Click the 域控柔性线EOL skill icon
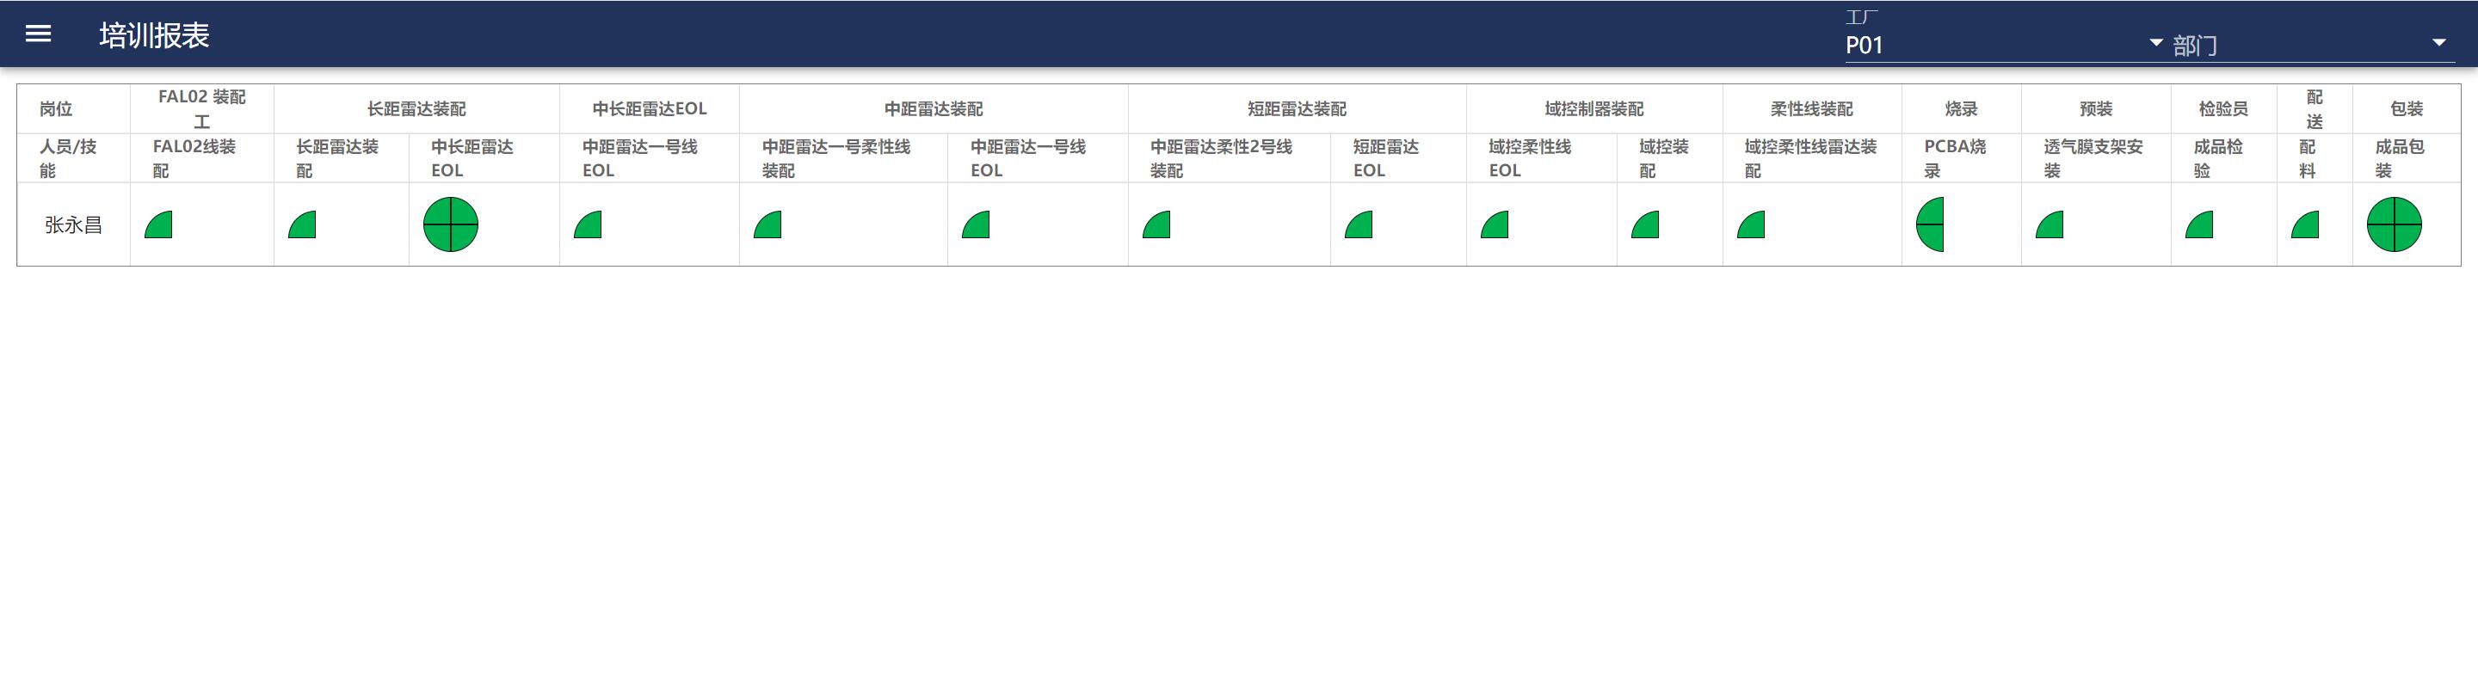 [x=1495, y=225]
